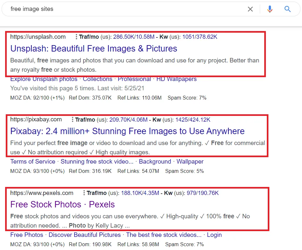
Task: Open three-dot menu beside unsplash.com URL
Action: (x=76, y=37)
